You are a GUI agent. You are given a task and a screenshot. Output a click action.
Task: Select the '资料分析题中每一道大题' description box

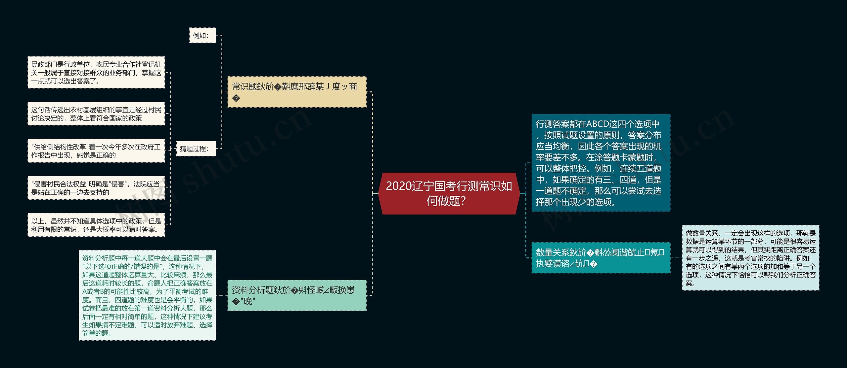coord(147,295)
